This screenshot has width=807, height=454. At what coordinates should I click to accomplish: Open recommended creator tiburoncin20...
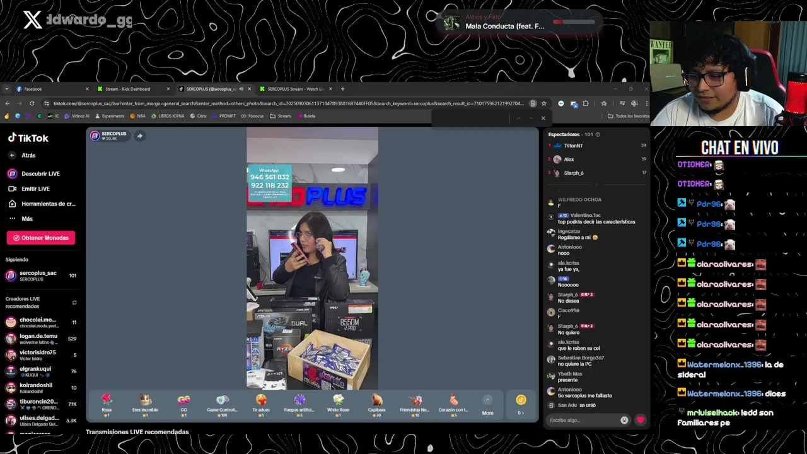pos(40,404)
